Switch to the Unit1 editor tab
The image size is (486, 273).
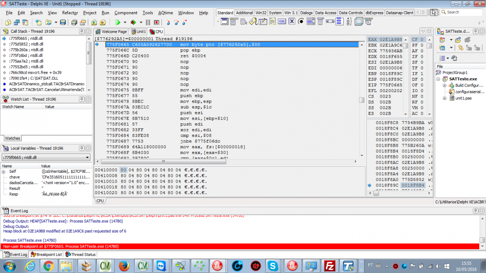(x=138, y=32)
